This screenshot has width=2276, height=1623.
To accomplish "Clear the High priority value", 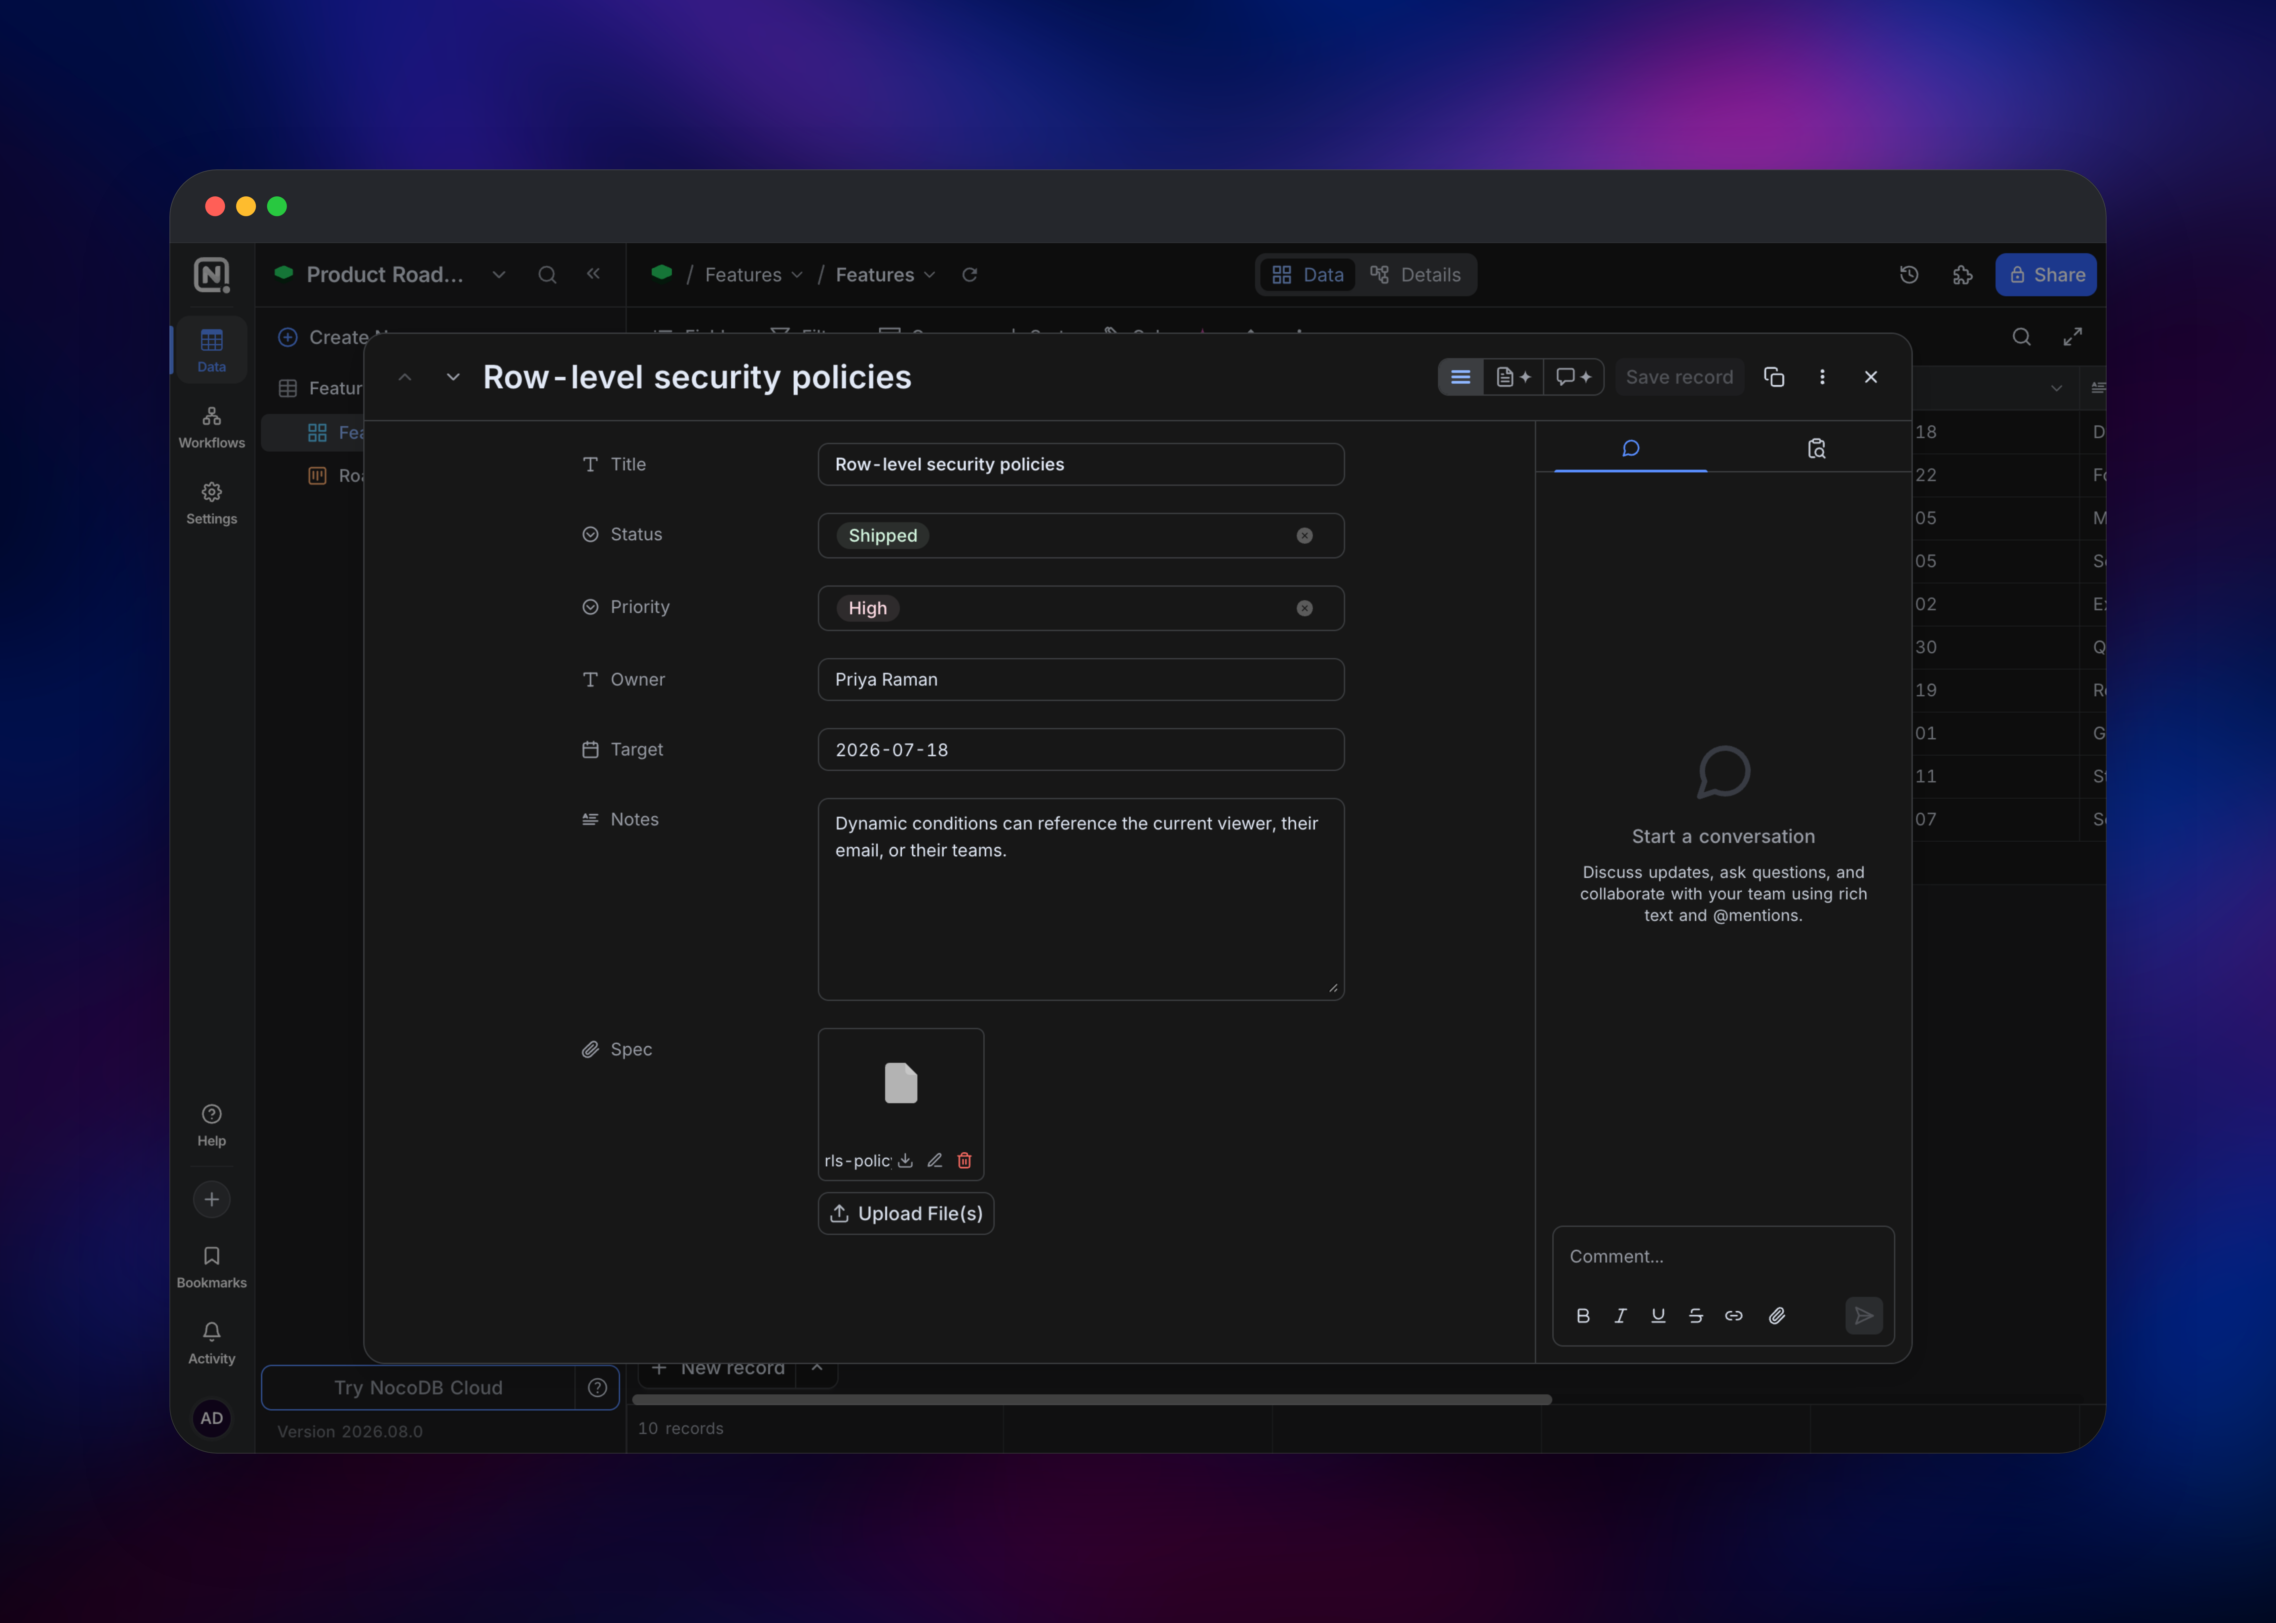I will pos(1304,609).
